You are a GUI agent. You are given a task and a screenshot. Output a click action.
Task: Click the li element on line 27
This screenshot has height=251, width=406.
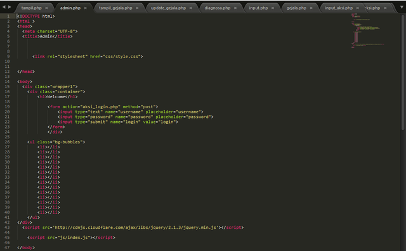[x=48, y=147]
